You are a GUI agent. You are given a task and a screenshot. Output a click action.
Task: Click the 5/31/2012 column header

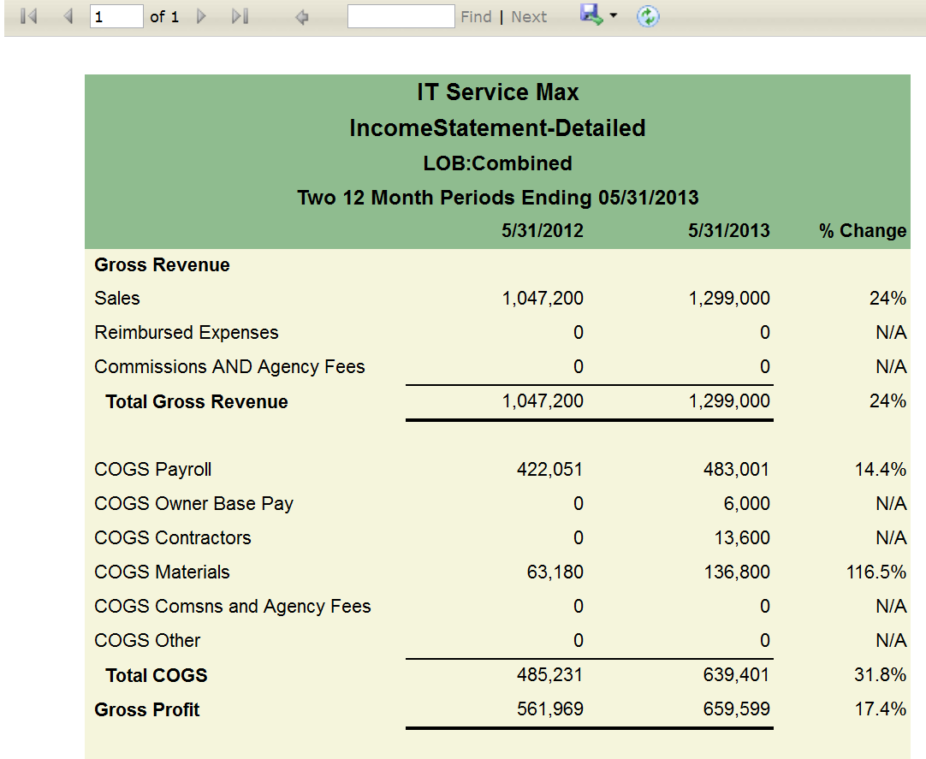(x=543, y=231)
